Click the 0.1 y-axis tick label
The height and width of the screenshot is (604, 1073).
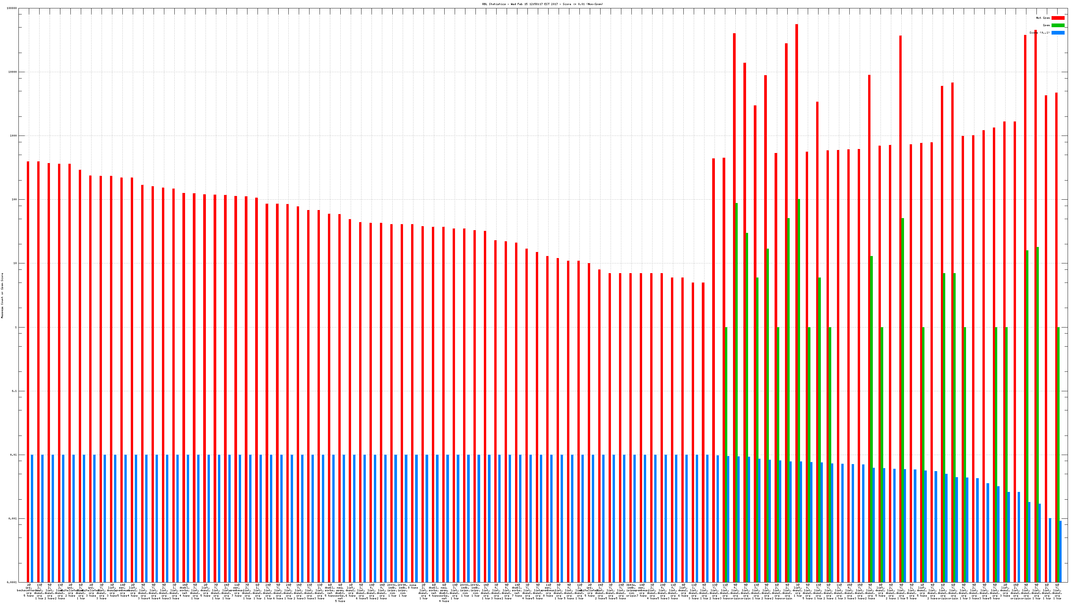(x=14, y=391)
